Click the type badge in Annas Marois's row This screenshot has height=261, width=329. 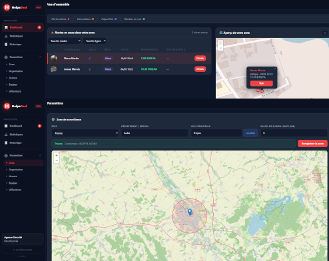click(x=108, y=69)
